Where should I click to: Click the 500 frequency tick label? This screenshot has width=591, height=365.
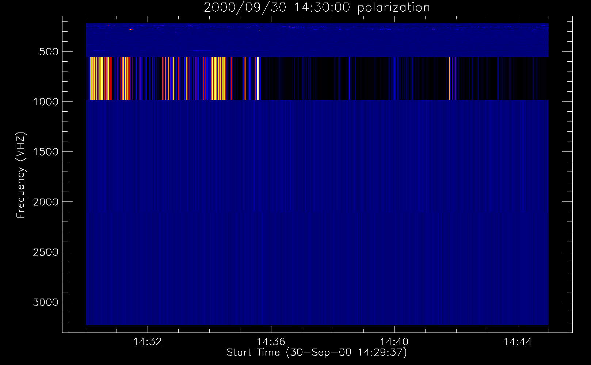point(49,52)
